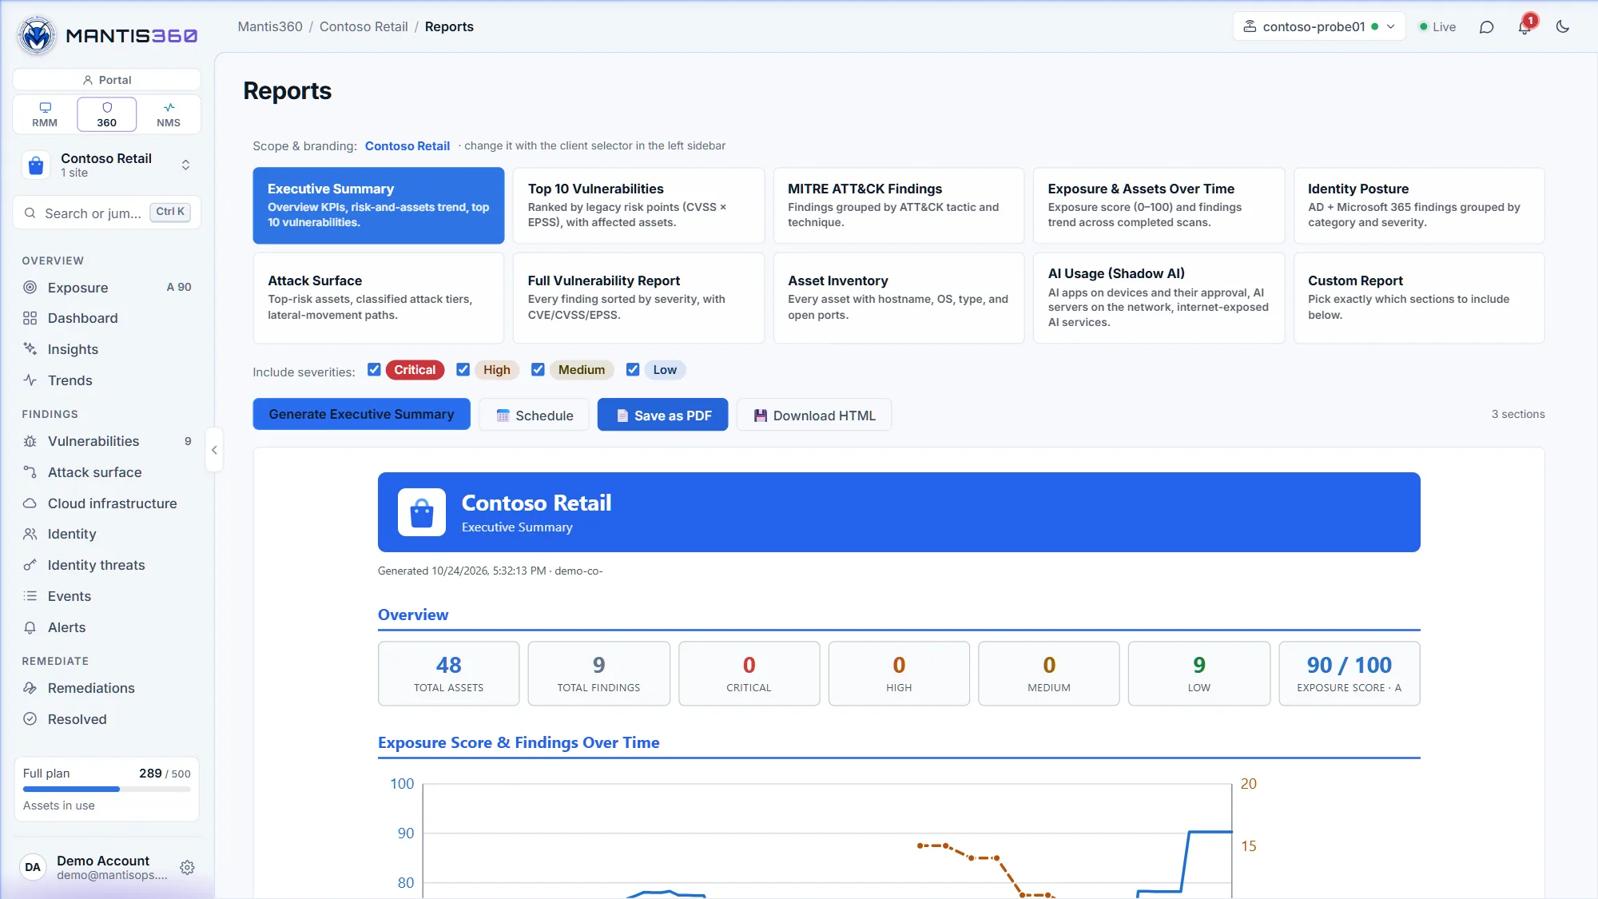
Task: Switch to the 360 tab
Action: (x=107, y=114)
